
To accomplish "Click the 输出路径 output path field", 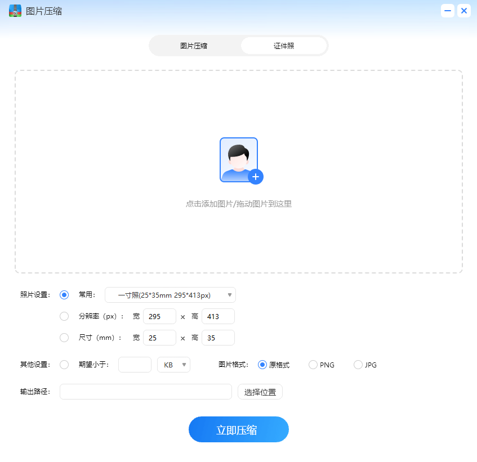I will (145, 392).
